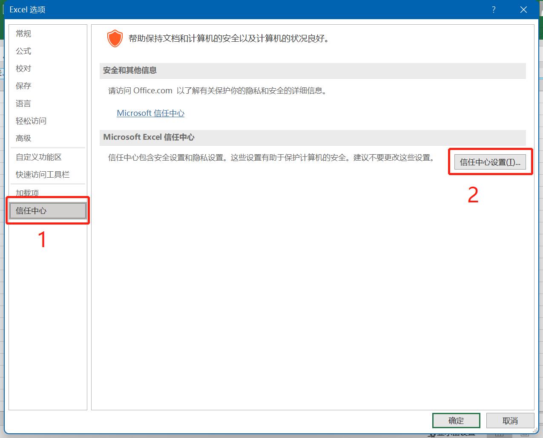Click the orange security shield icon
This screenshot has height=438, width=543.
(x=115, y=38)
